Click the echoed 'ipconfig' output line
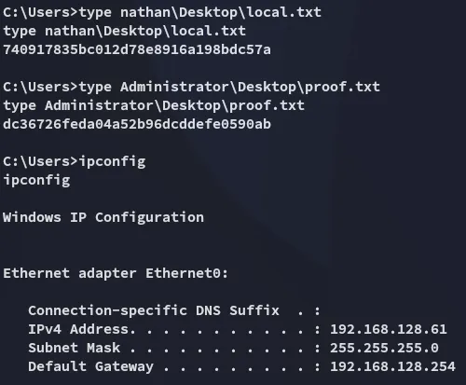Viewport: 466px width, 385px height. tap(36, 181)
